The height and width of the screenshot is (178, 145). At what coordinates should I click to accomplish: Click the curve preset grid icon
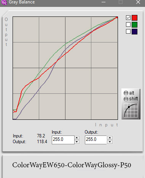(131, 111)
